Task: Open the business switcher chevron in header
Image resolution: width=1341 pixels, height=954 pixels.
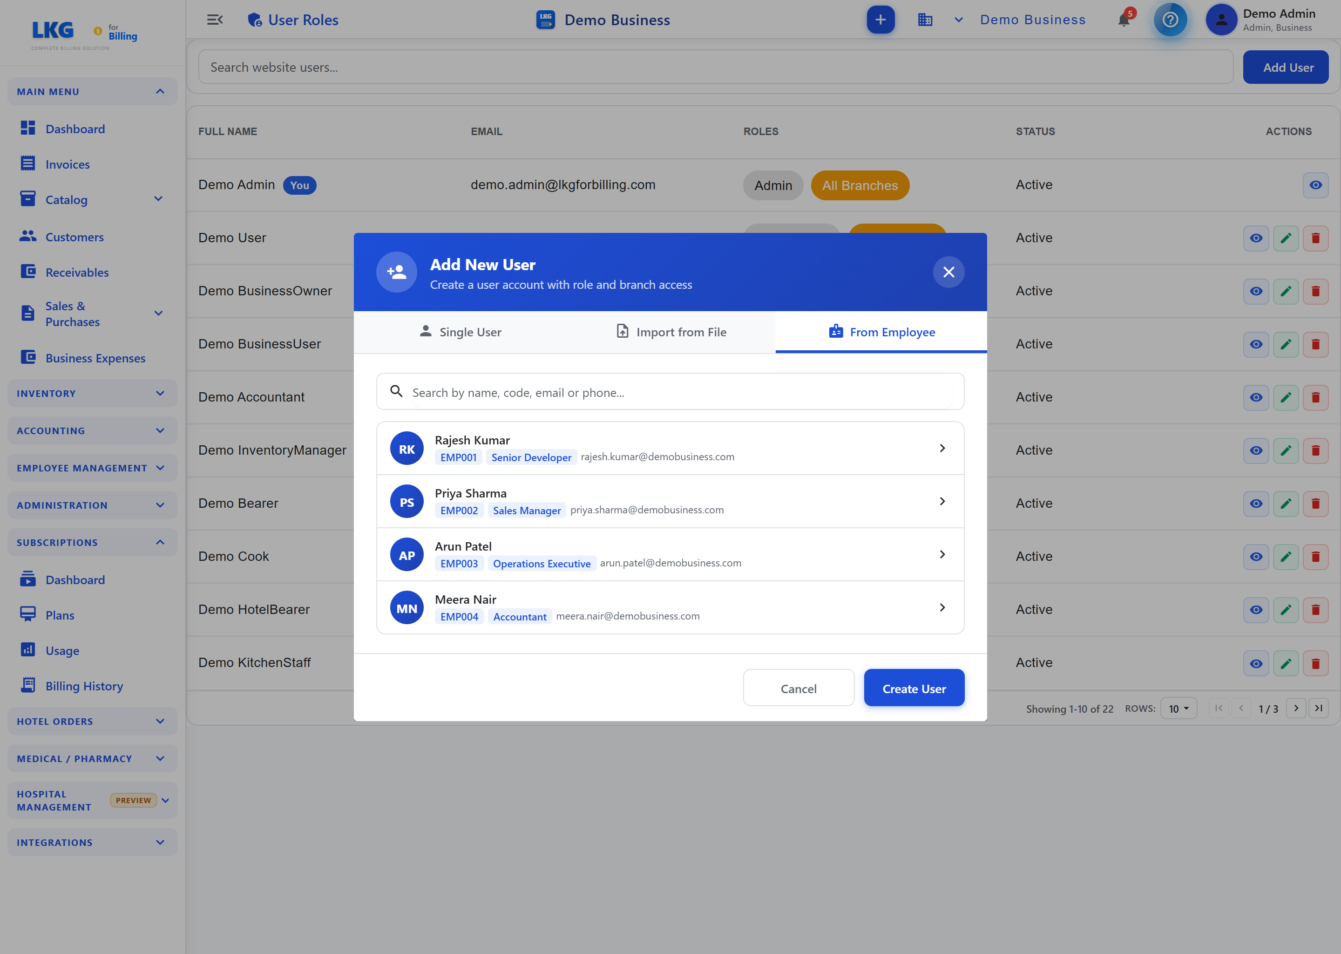Action: coord(958,20)
